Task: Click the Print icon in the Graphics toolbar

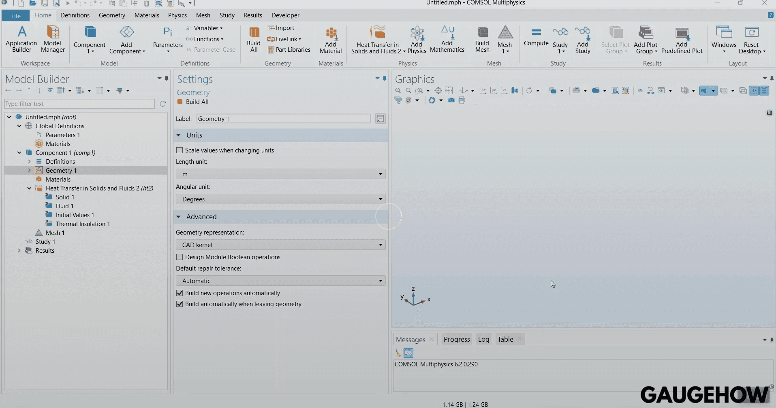Action: click(462, 100)
